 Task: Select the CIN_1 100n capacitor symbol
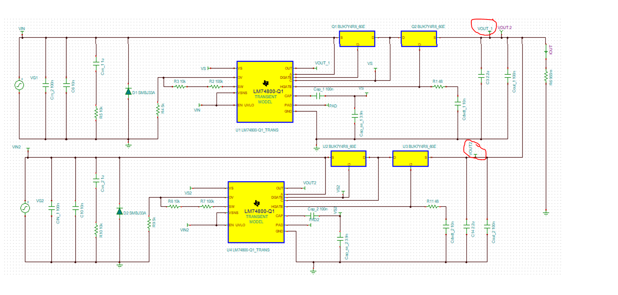51,207
